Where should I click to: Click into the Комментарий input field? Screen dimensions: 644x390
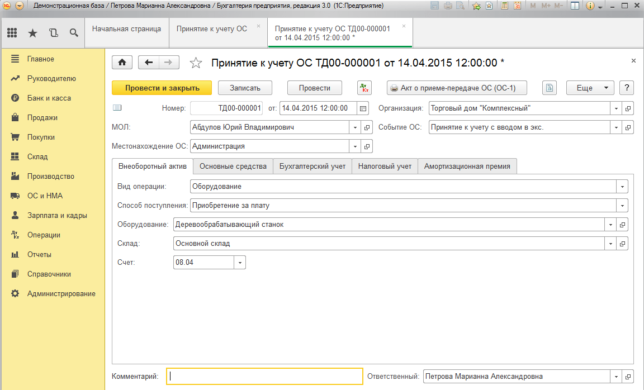click(x=264, y=377)
